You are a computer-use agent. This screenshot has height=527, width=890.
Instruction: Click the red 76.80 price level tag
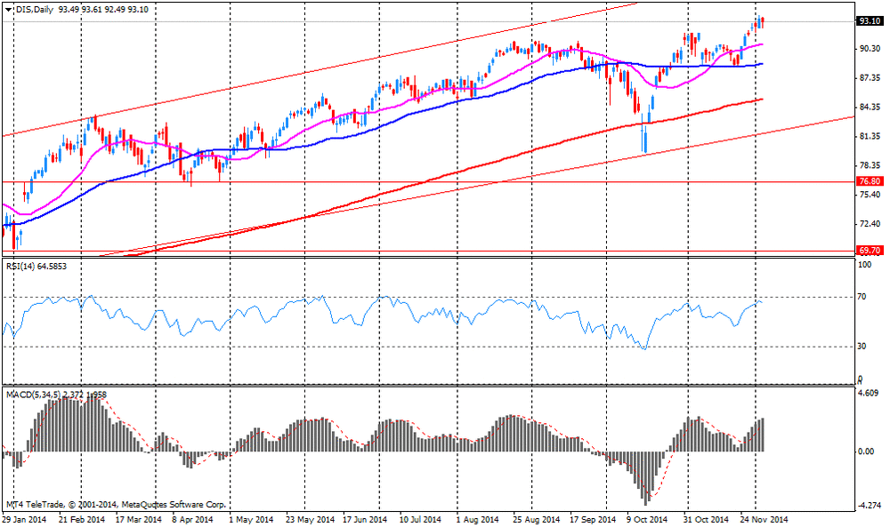(869, 181)
